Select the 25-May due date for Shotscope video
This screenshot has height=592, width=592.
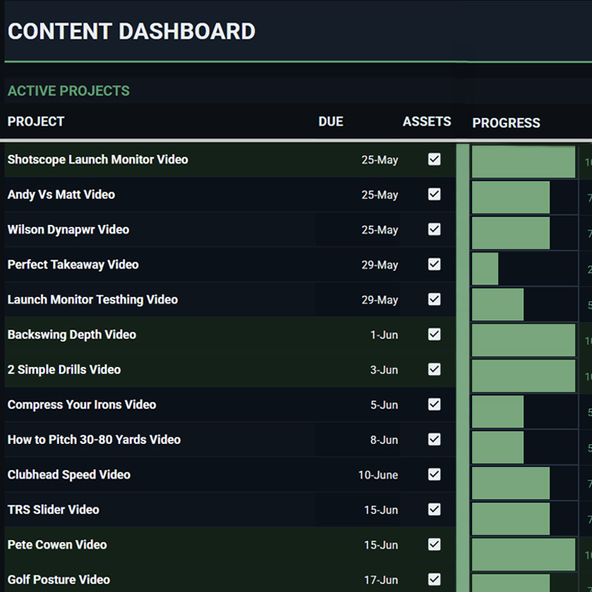point(380,160)
